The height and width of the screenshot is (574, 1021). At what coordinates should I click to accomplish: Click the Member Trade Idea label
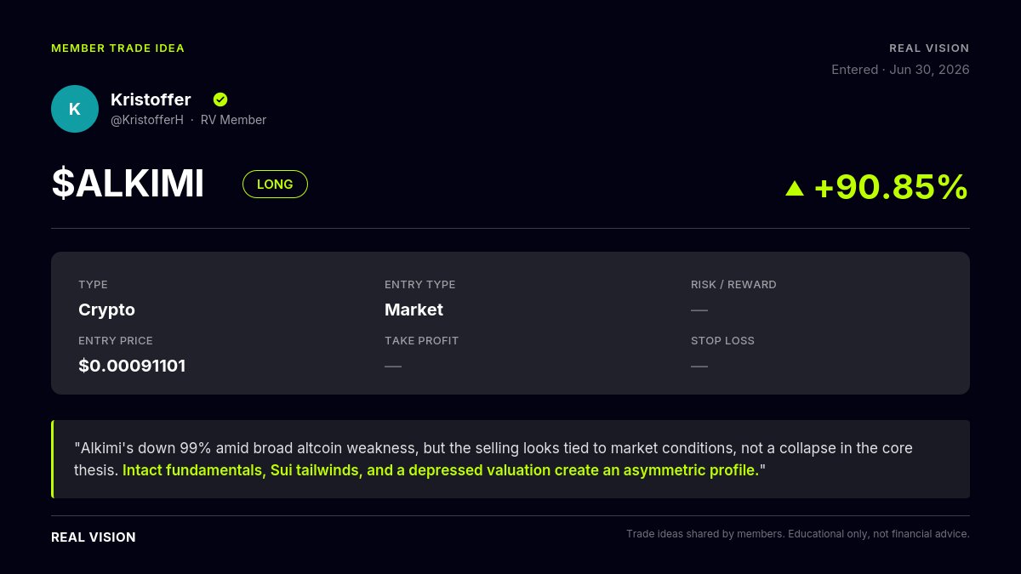pos(117,48)
